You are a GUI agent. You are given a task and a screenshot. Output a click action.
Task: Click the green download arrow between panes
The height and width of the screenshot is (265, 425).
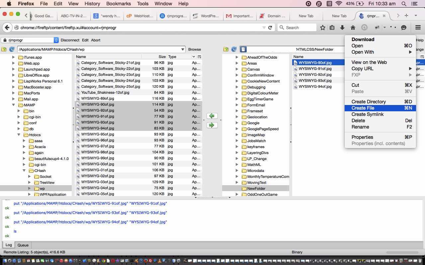point(212,116)
